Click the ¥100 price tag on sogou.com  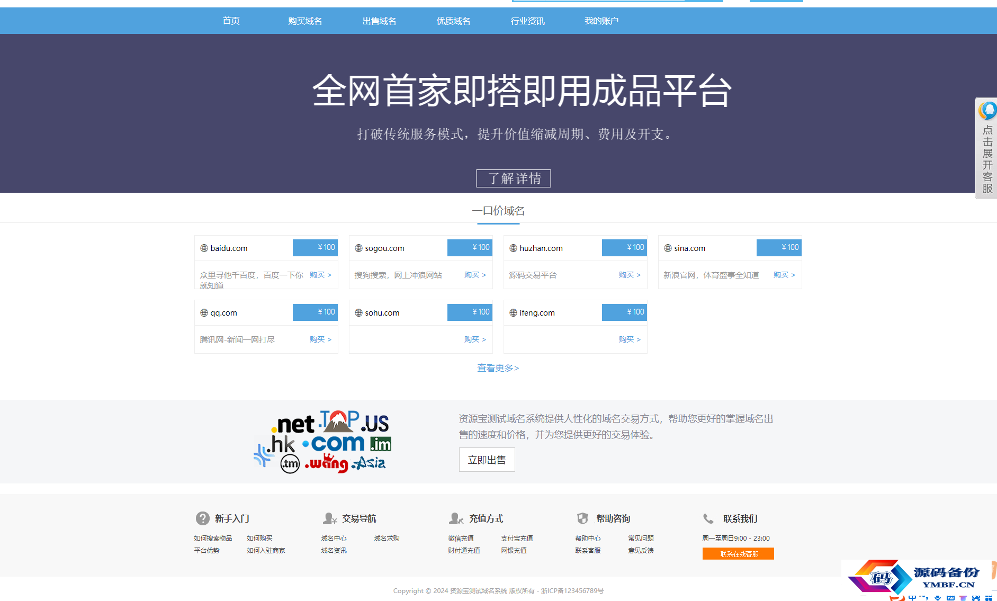(470, 247)
